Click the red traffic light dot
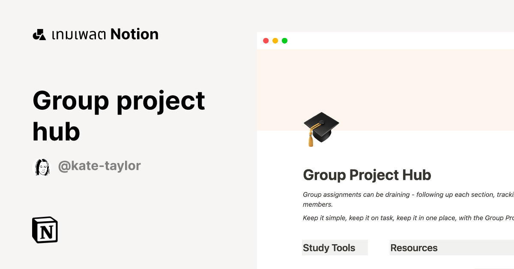Viewport: 514px width, 269px height. click(266, 41)
